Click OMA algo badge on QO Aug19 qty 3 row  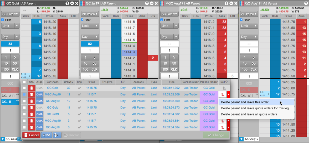pyautogui.click(x=39, y=127)
